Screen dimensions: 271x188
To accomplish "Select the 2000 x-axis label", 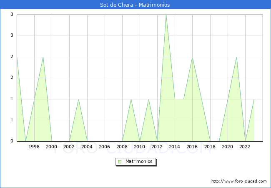I will click(x=52, y=147).
